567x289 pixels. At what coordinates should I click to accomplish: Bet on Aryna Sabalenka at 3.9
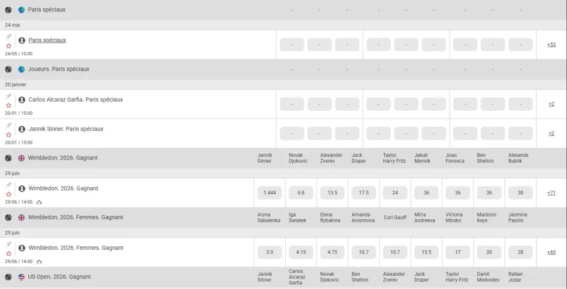[270, 252]
